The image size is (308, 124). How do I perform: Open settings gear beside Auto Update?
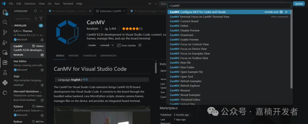[140, 45]
